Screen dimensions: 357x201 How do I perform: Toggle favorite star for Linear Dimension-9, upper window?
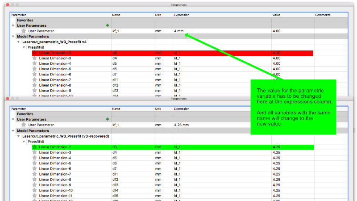pos(35,91)
